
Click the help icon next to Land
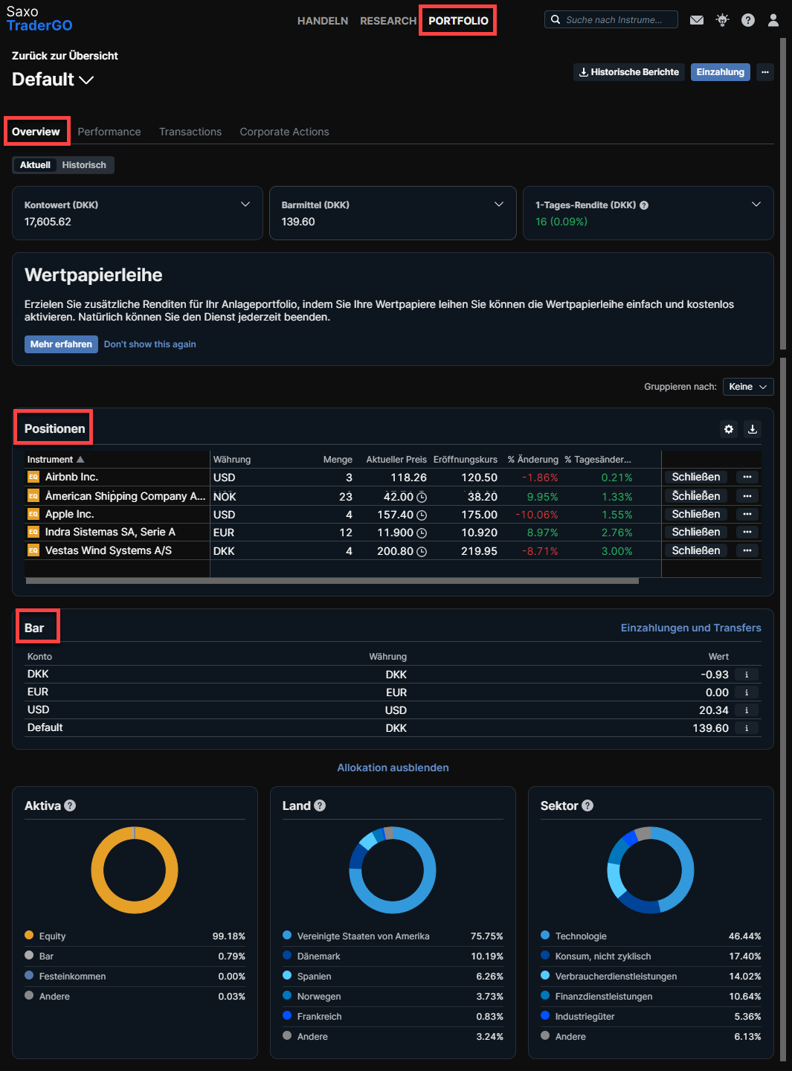point(320,805)
